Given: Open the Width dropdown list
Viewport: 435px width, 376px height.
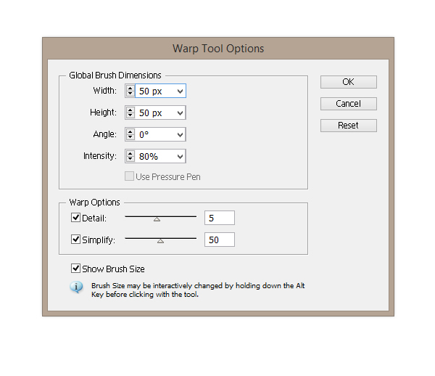Looking at the screenshot, I should [x=180, y=91].
